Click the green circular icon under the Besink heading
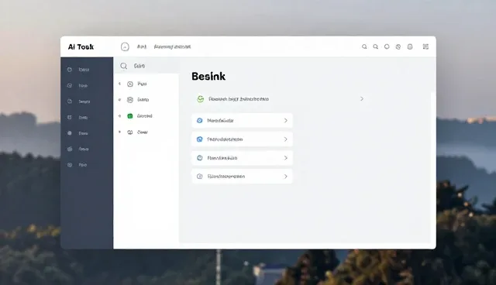This screenshot has height=285, width=496. [x=201, y=99]
